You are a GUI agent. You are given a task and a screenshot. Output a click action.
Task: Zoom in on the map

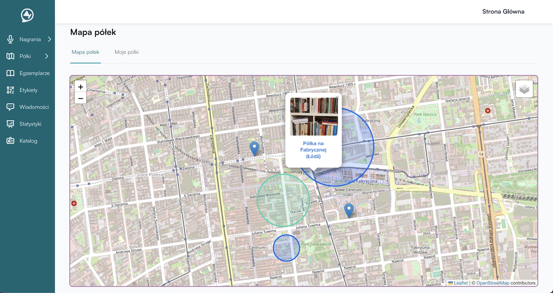[81, 87]
